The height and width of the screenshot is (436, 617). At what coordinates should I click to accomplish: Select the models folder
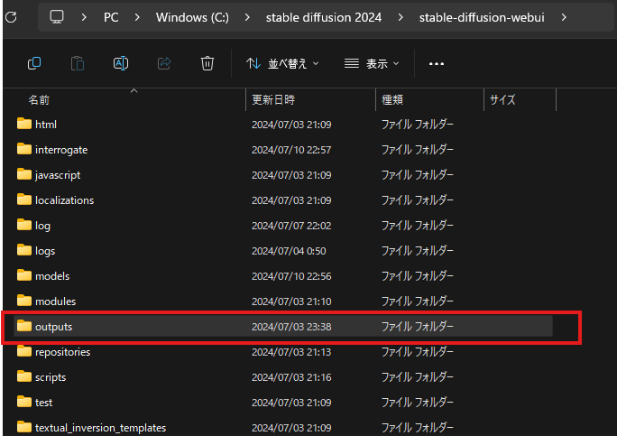(51, 275)
